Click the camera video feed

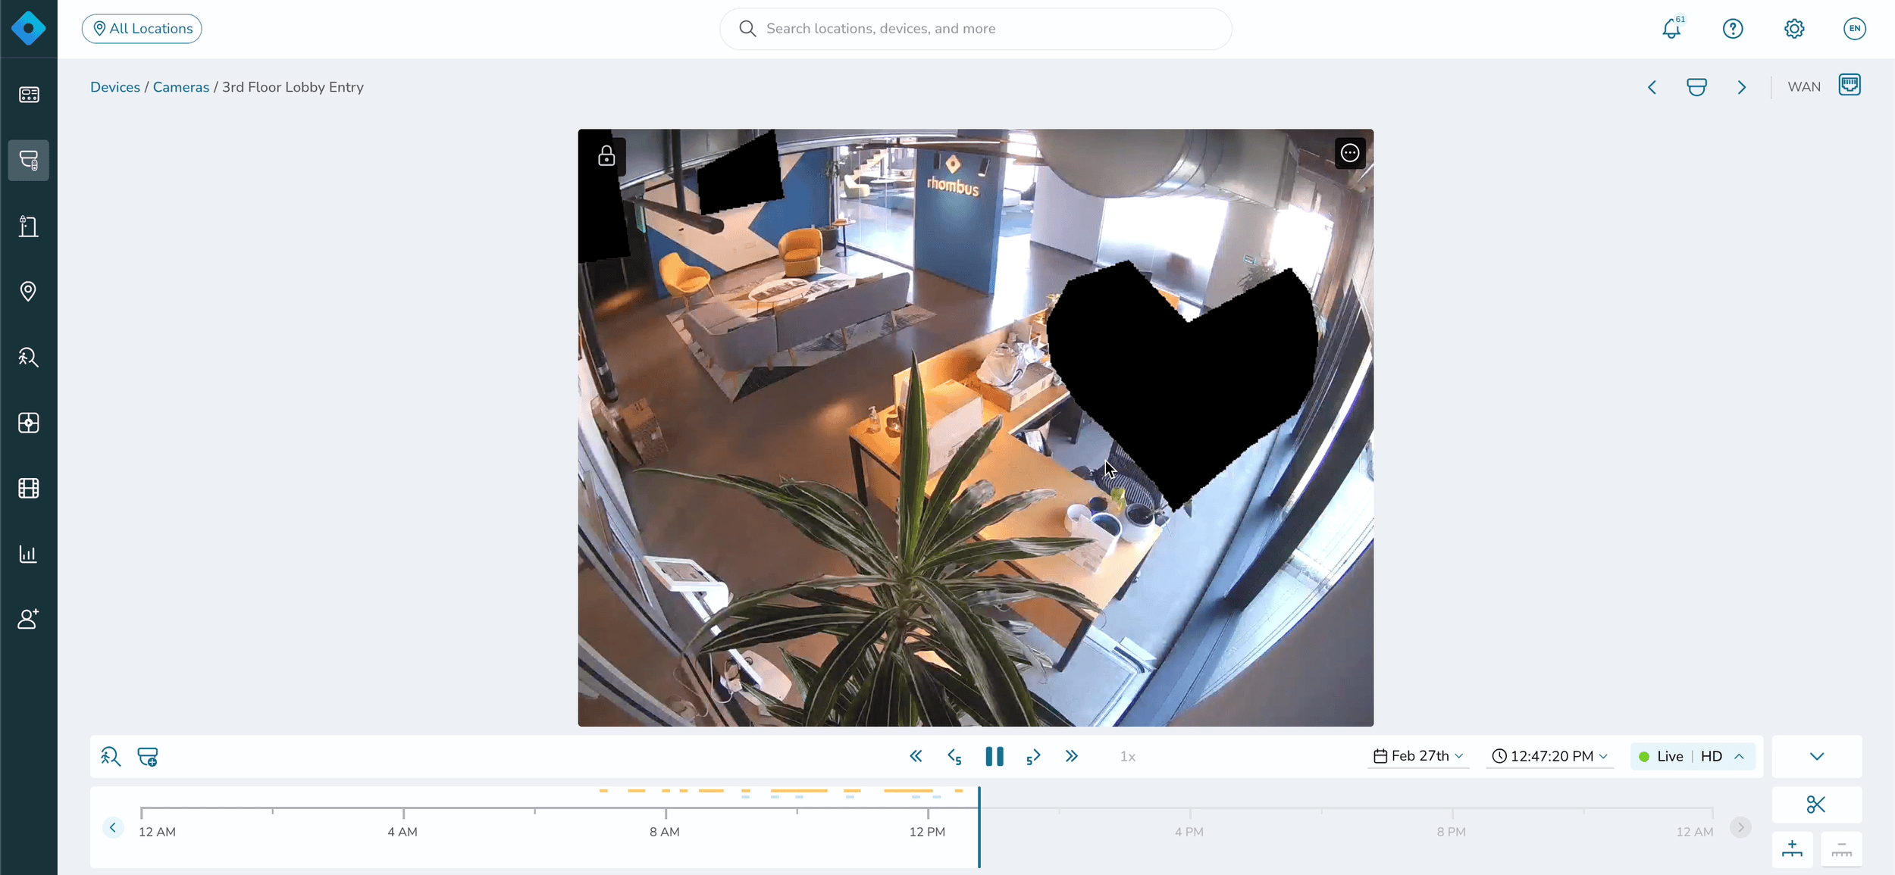tap(976, 427)
